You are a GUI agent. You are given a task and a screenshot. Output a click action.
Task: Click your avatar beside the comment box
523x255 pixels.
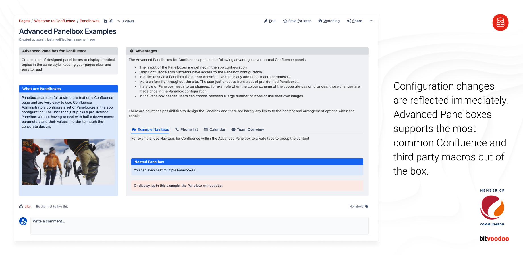23,221
